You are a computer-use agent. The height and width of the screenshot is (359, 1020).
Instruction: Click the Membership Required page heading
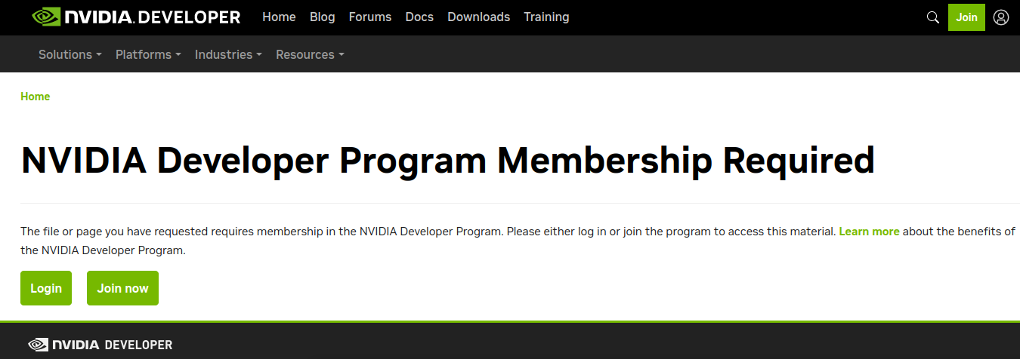coord(447,161)
